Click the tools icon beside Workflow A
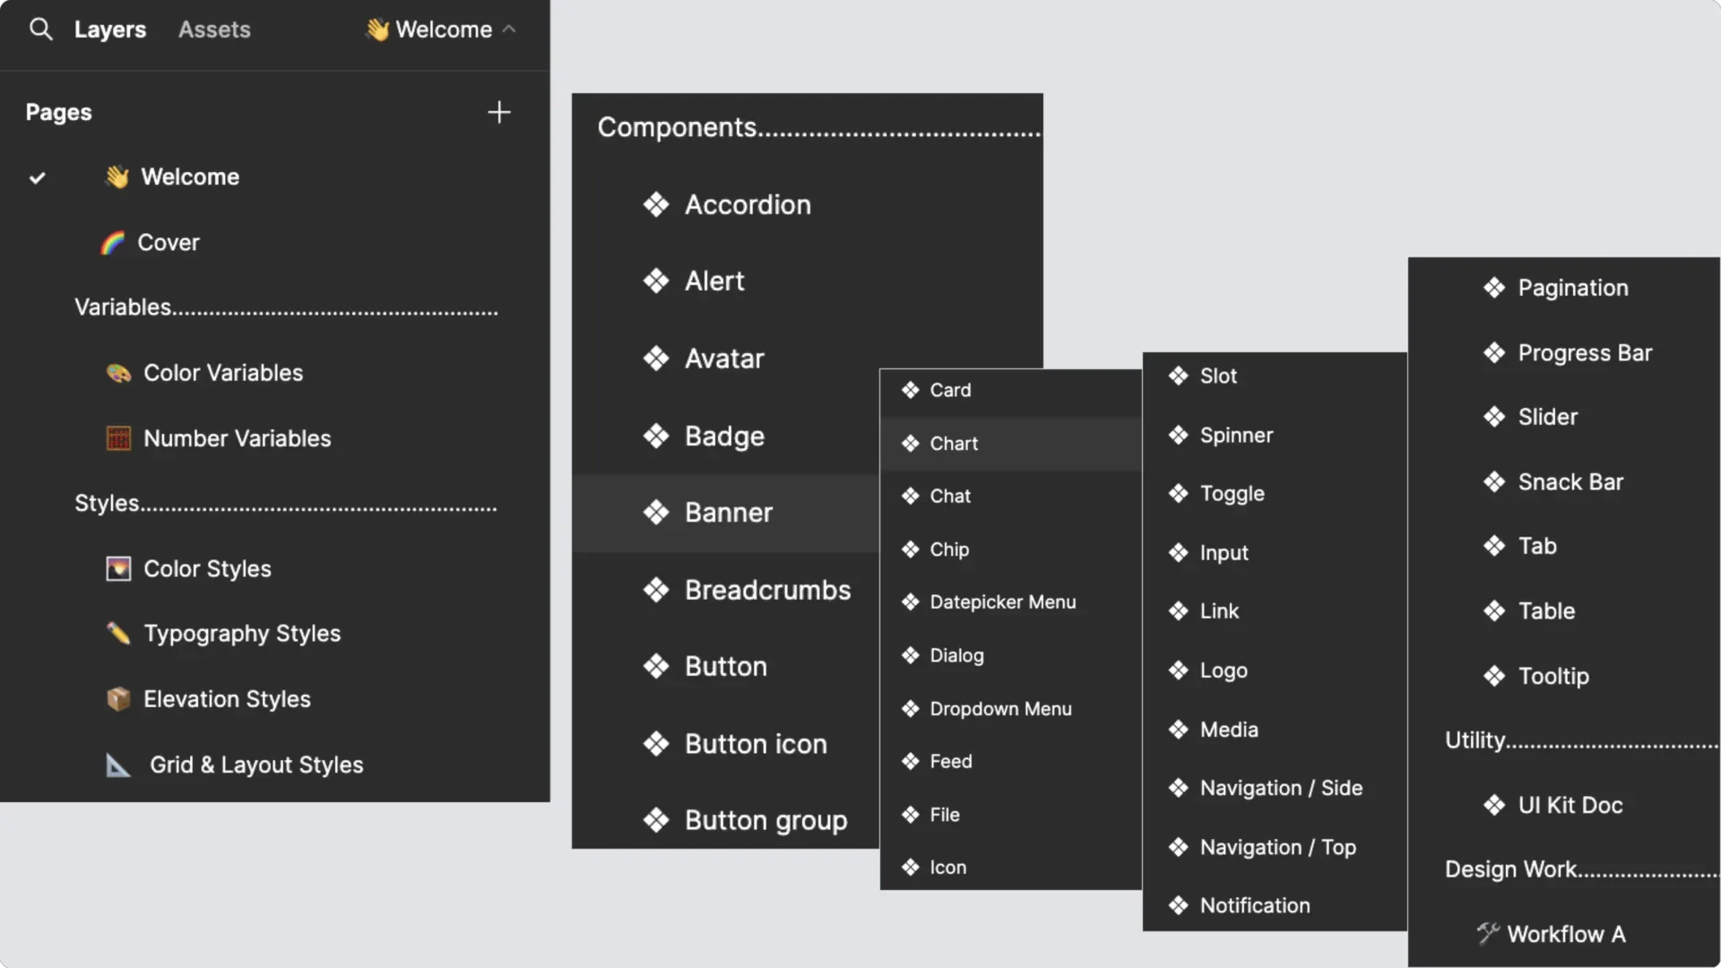This screenshot has width=1721, height=968. pos(1488,933)
